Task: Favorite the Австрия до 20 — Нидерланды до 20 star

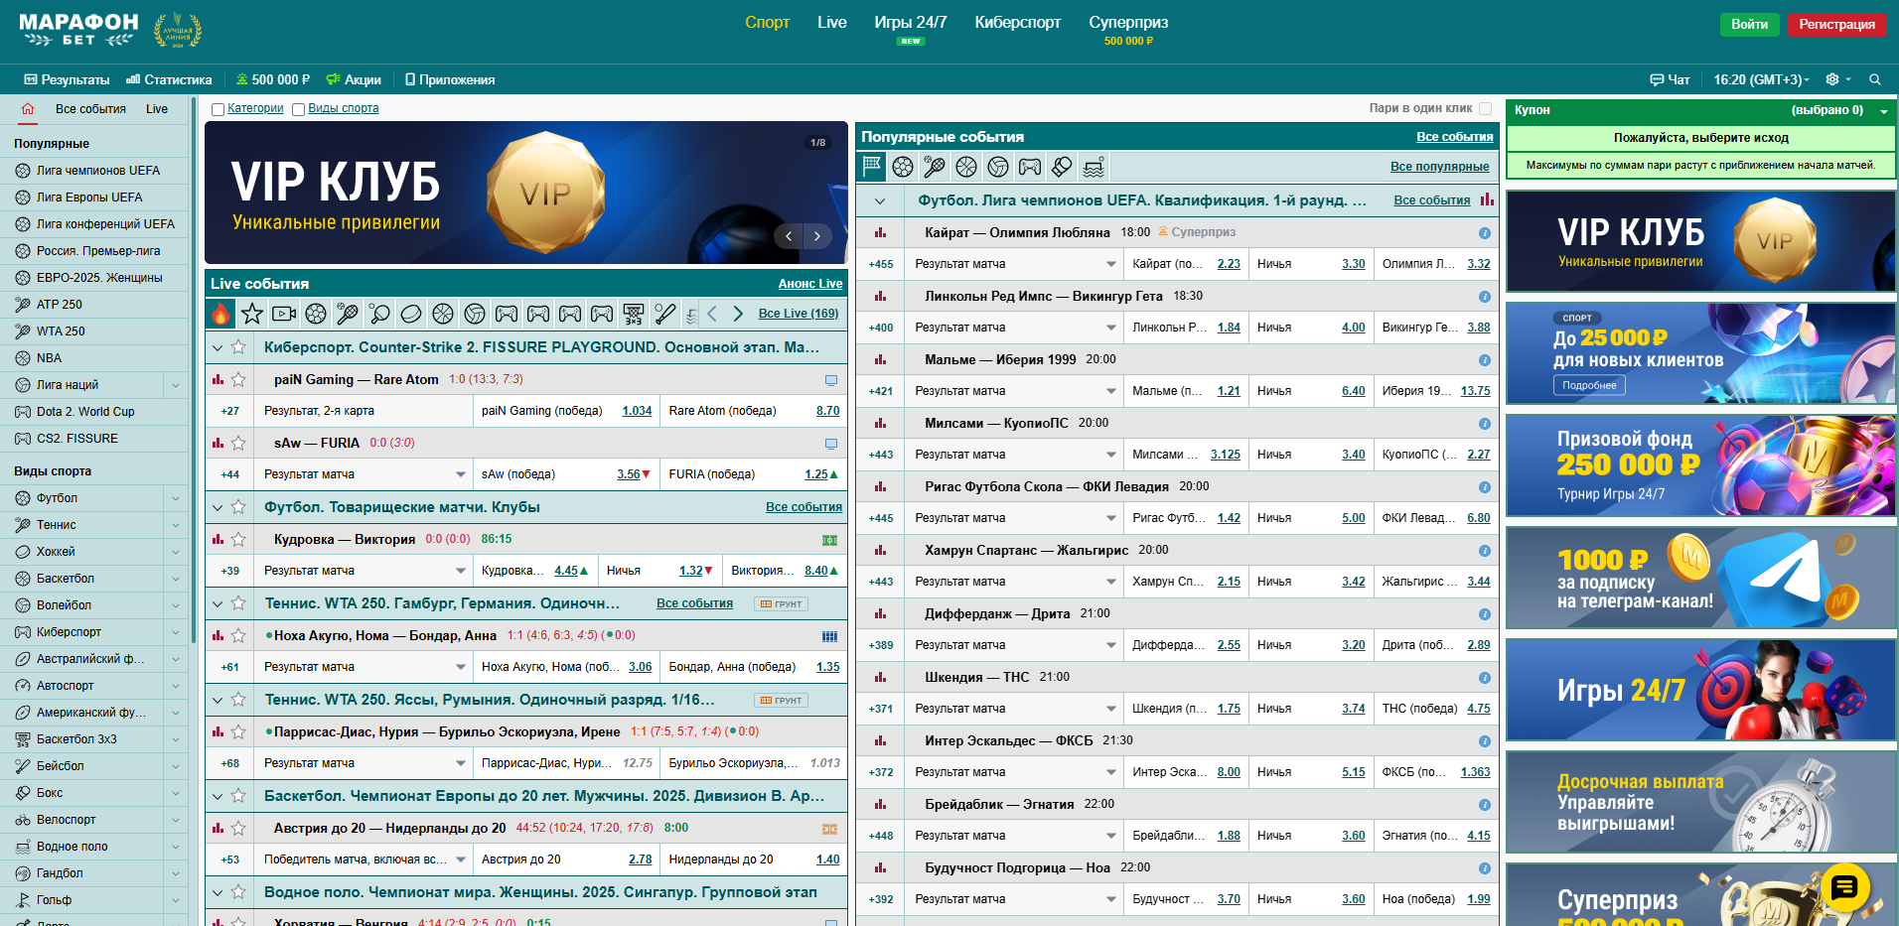Action: point(238,828)
